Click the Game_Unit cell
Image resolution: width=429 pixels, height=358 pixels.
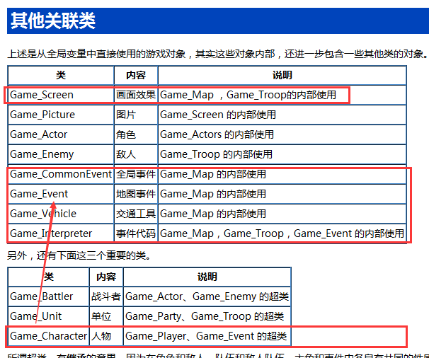coord(49,316)
